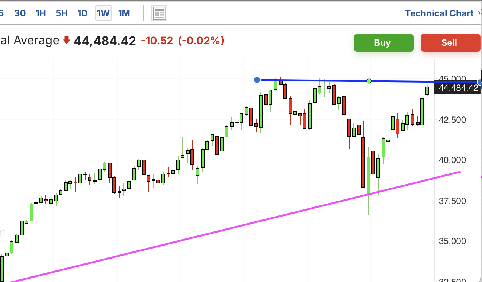Click the header price 44,484.42
The height and width of the screenshot is (282, 482).
click(x=105, y=41)
